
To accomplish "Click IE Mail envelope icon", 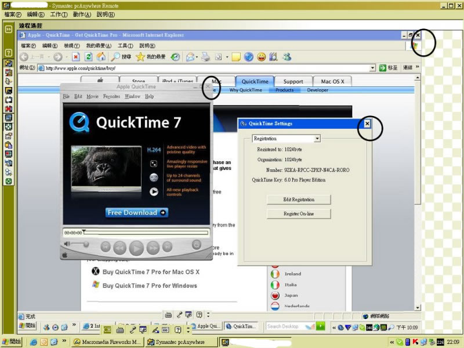I will [190, 57].
